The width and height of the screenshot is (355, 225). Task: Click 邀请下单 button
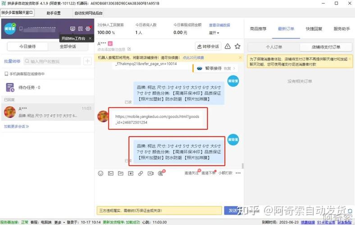point(208,173)
